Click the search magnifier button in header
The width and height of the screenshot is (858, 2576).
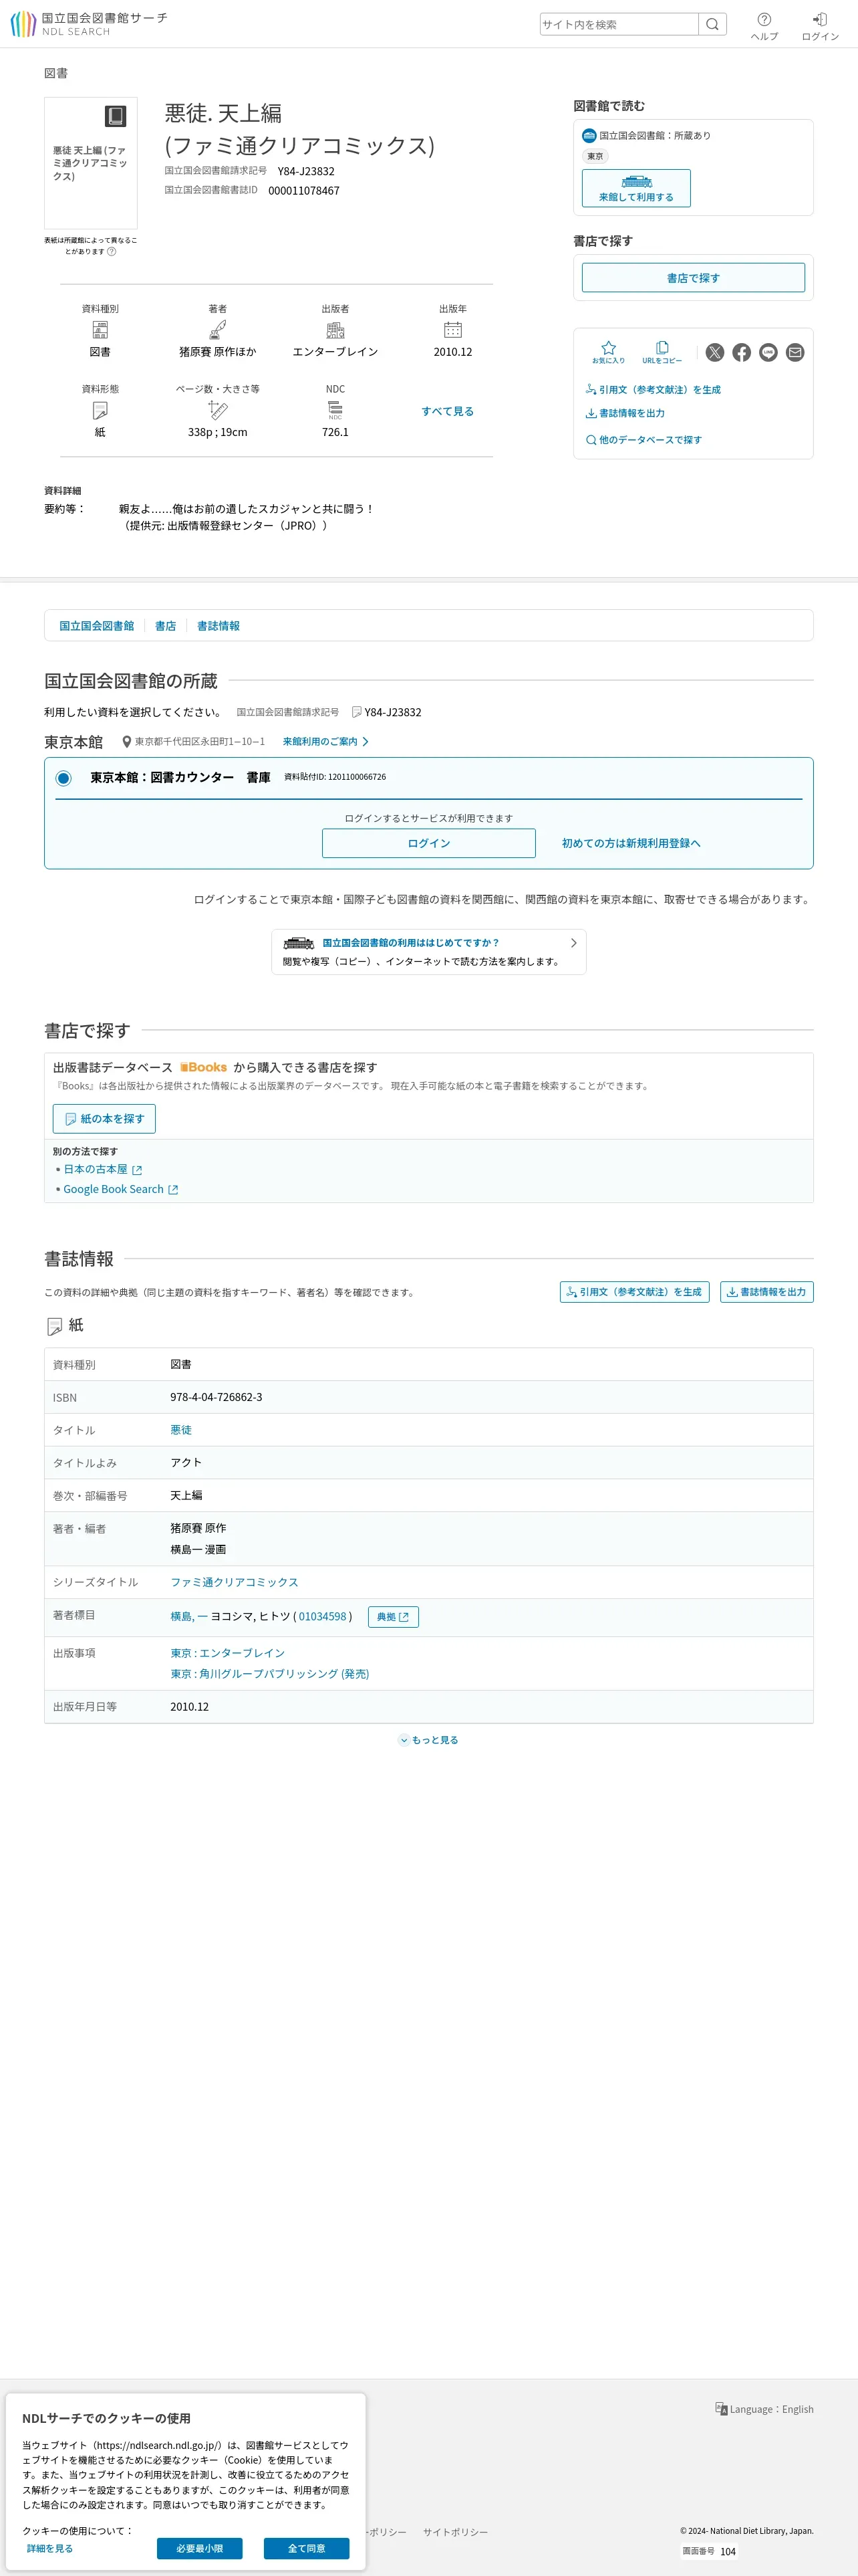pos(712,24)
